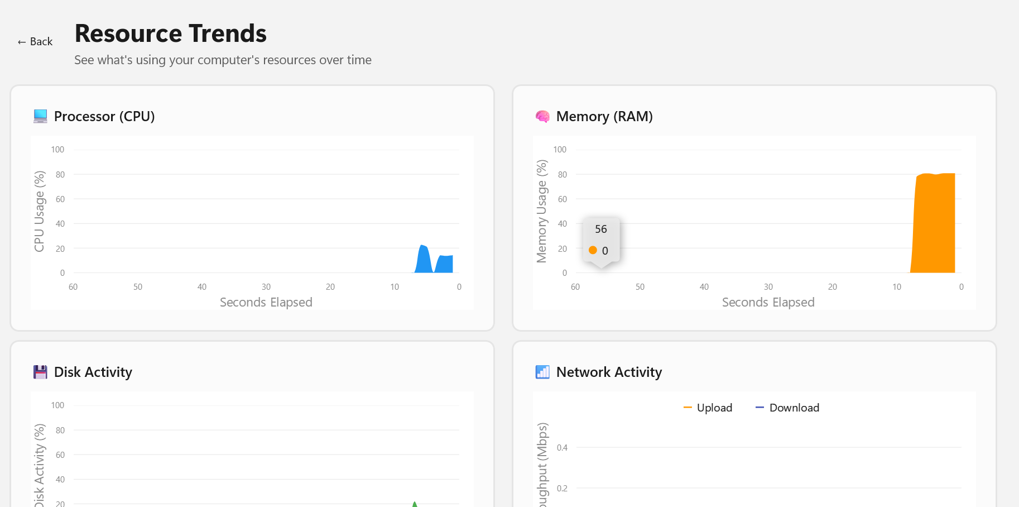Click the Processor (CPU) card title

tap(104, 116)
